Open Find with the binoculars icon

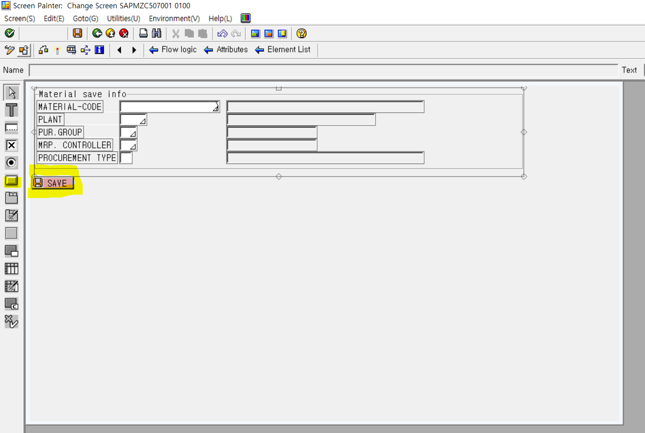[156, 33]
